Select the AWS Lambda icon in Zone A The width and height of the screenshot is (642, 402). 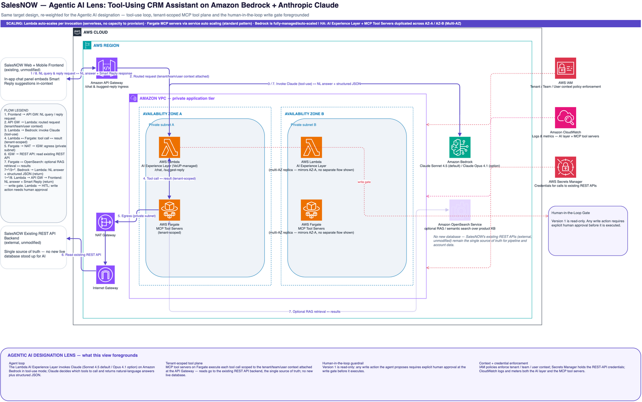(x=169, y=147)
